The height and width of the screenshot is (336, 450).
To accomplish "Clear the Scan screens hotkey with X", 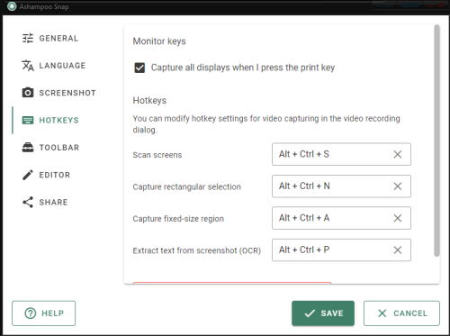I will [398, 154].
